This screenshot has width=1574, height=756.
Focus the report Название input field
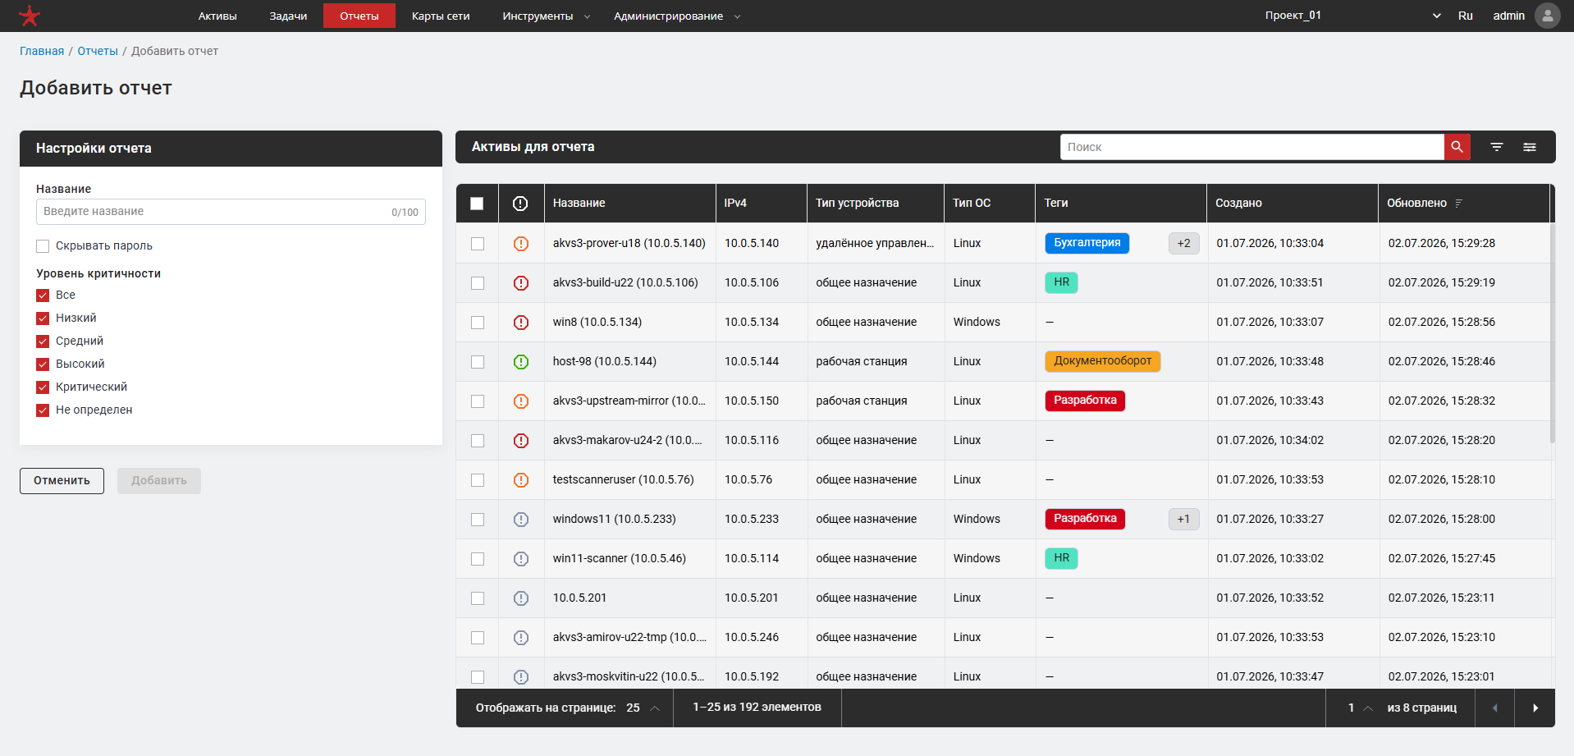coord(231,212)
